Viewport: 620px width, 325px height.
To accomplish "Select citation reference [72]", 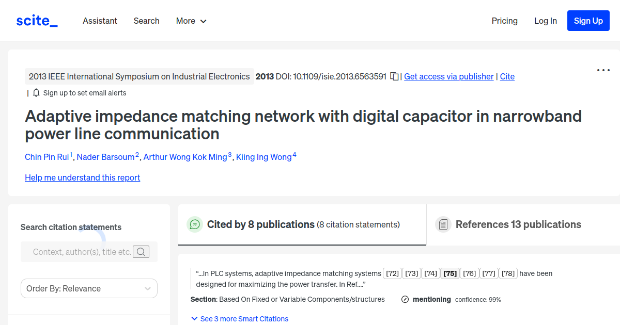I will pyautogui.click(x=392, y=273).
